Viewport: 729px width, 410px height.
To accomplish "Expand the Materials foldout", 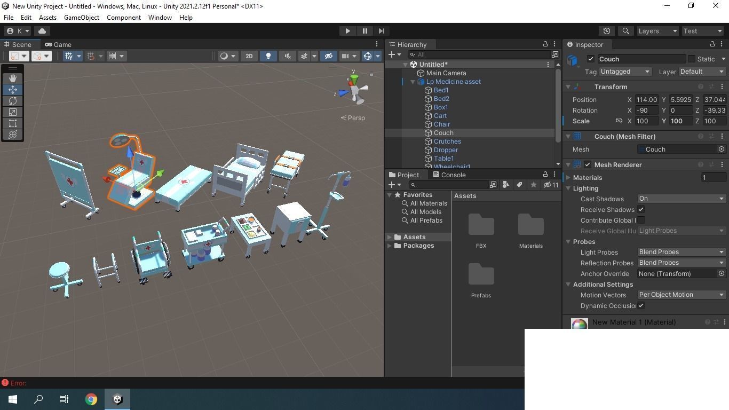I will [568, 178].
